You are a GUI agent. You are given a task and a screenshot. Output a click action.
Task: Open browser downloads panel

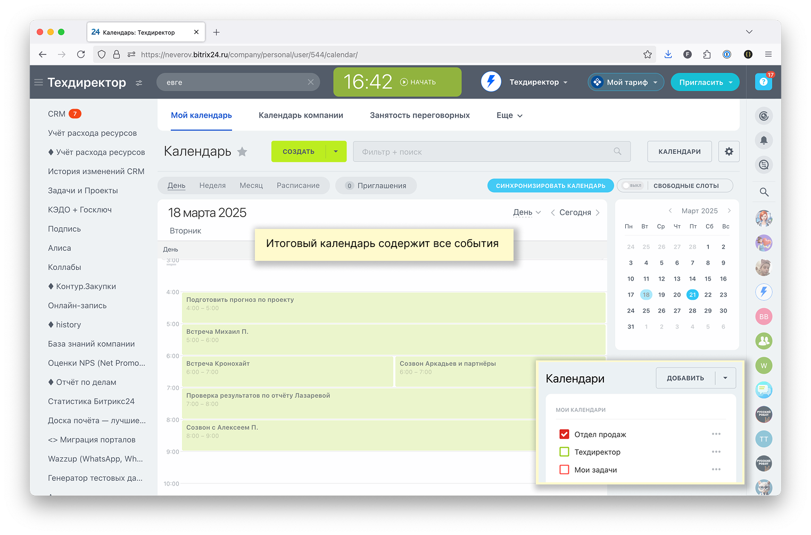coord(668,54)
